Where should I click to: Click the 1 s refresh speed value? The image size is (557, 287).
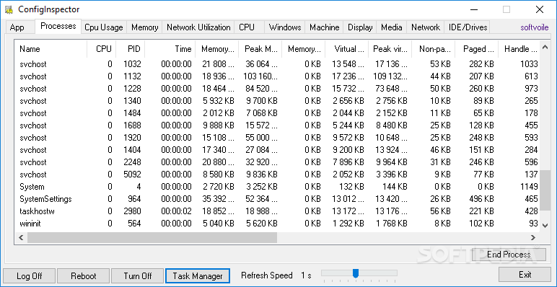(306, 275)
